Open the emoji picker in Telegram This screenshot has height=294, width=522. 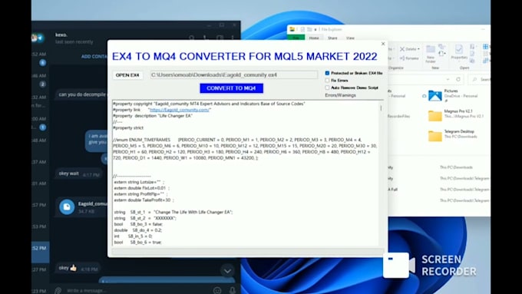tap(217, 290)
